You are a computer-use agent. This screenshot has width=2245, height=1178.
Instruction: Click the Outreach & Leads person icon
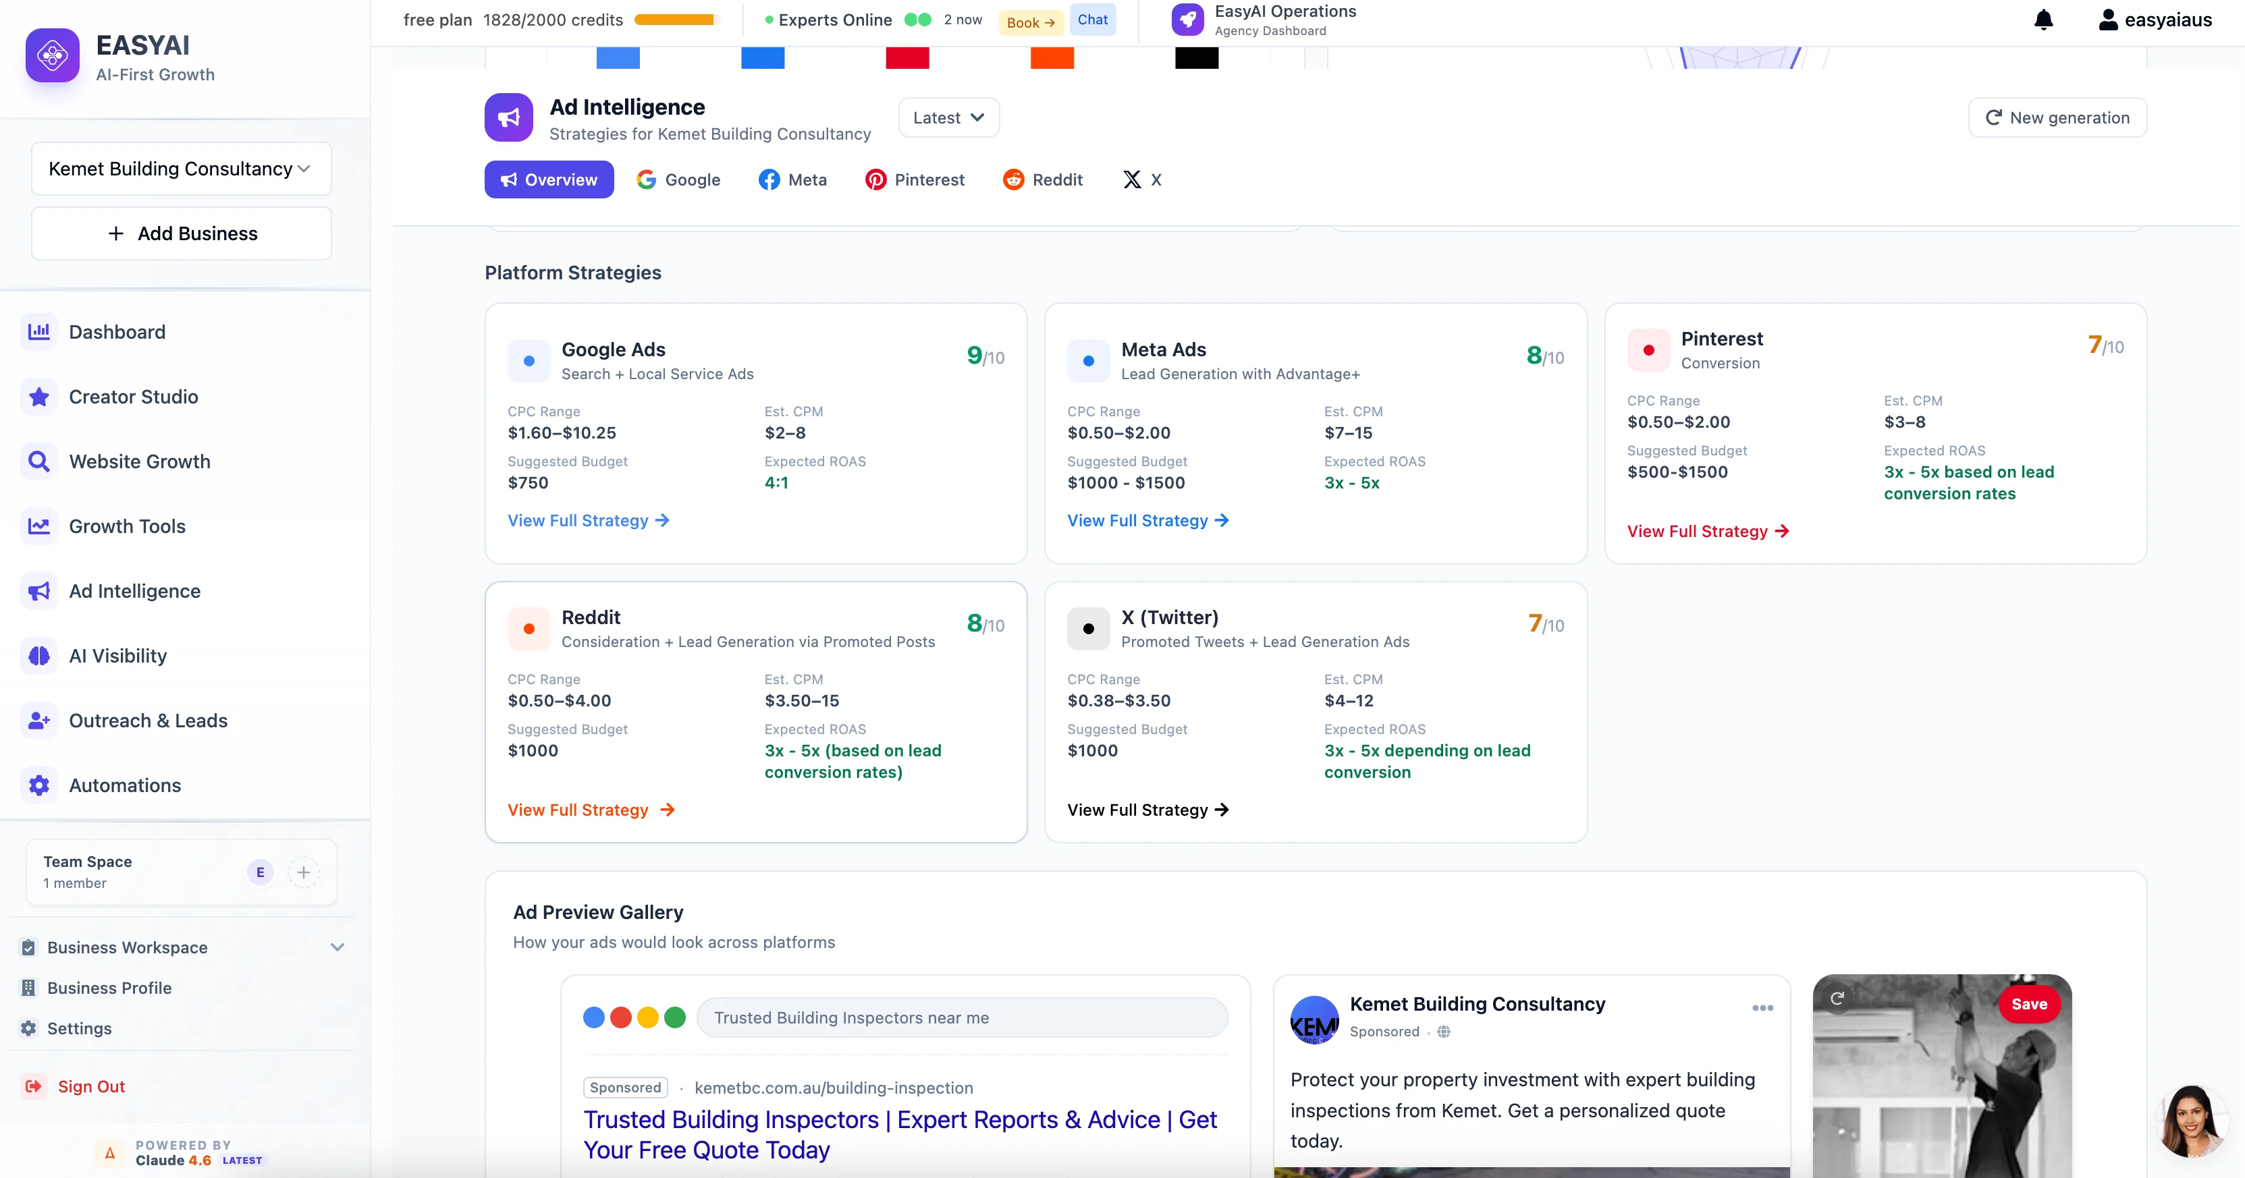(38, 721)
